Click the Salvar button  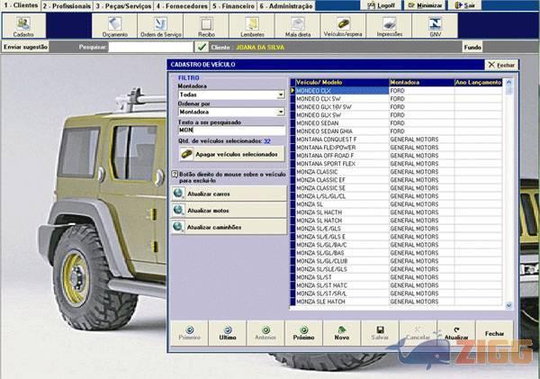tap(380, 333)
